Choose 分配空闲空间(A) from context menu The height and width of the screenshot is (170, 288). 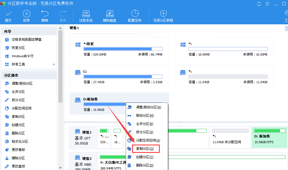(147, 140)
